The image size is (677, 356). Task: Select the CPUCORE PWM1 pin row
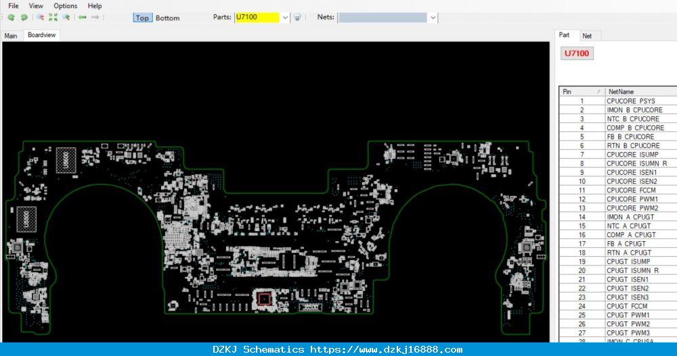point(618,199)
